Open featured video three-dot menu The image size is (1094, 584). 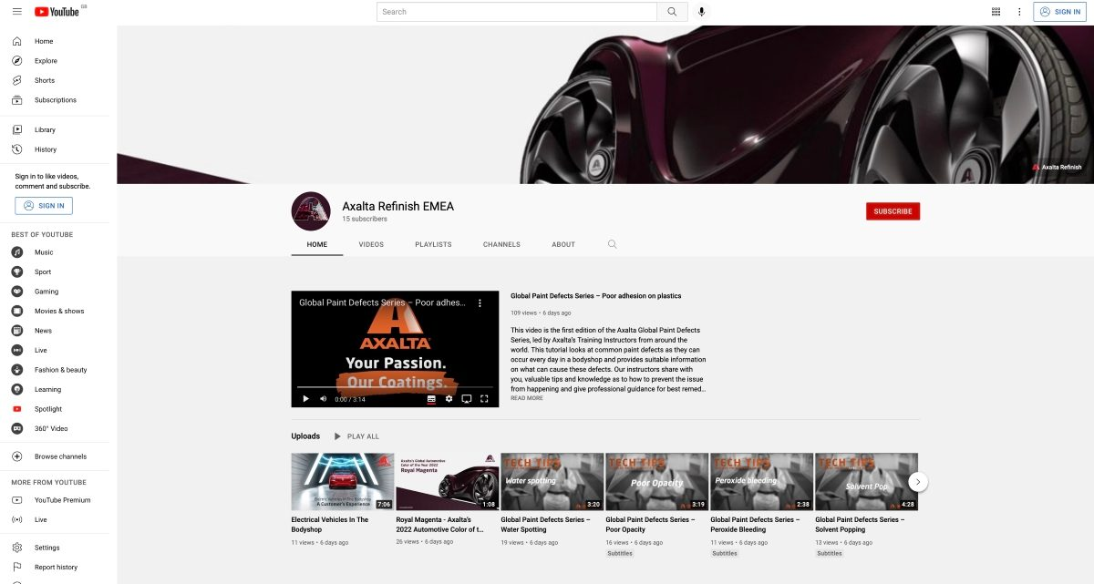[480, 302]
